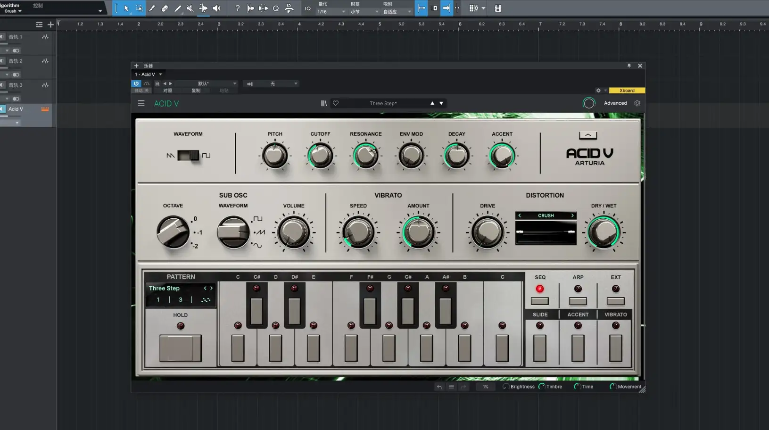Select the Mute tool
This screenshot has width=769, height=430.
point(190,8)
